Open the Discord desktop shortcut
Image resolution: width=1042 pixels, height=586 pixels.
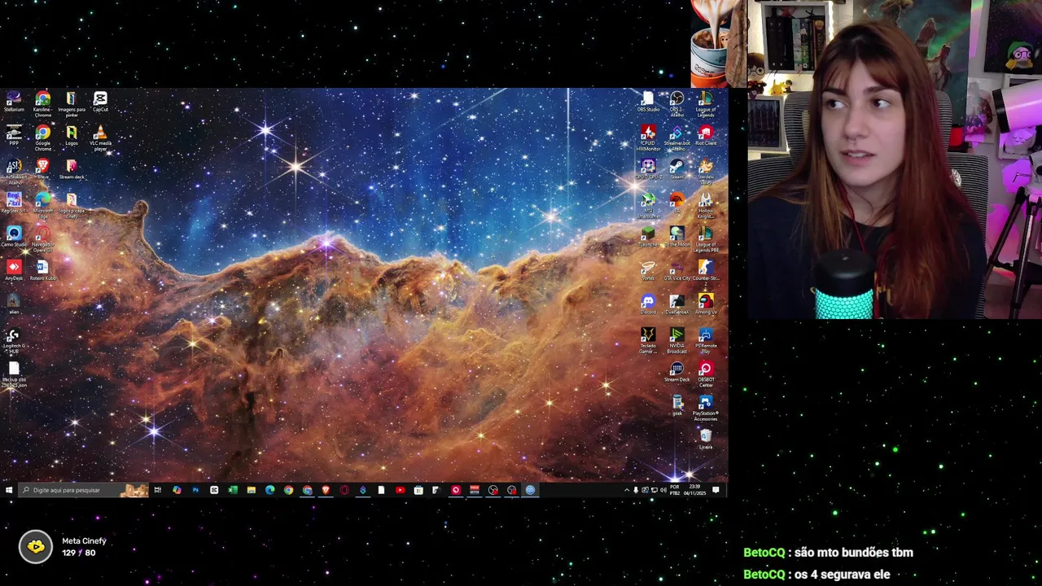point(648,304)
